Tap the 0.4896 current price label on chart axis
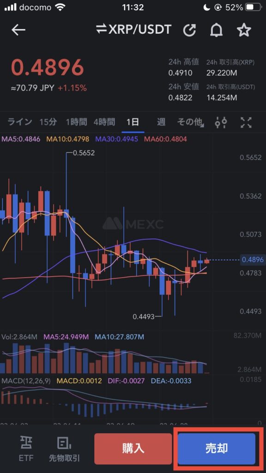 click(253, 260)
